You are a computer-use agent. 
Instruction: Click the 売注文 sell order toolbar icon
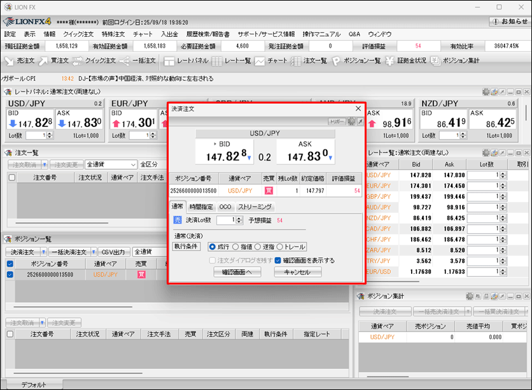pos(19,61)
